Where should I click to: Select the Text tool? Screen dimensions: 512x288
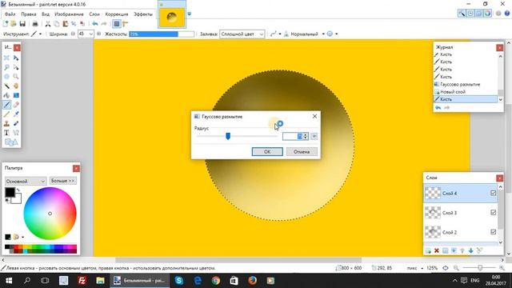(6, 133)
